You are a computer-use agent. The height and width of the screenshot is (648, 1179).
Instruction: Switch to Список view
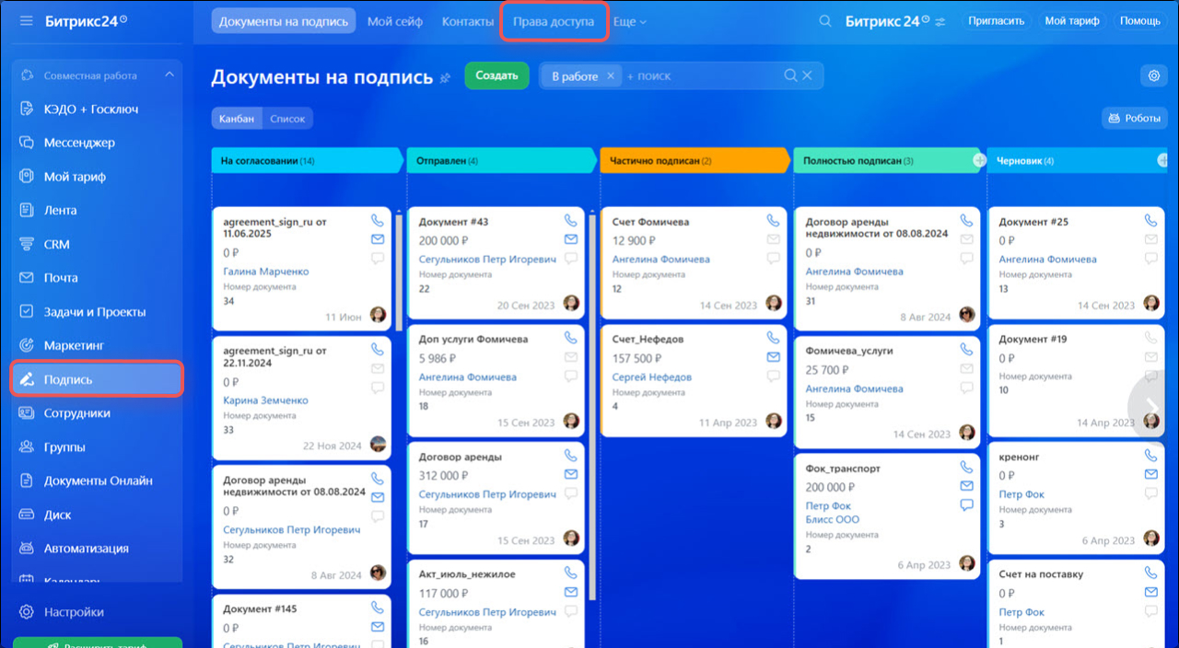[x=287, y=119]
